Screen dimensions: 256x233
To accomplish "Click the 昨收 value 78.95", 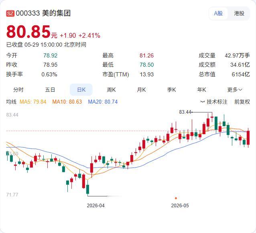I will click(x=50, y=65).
